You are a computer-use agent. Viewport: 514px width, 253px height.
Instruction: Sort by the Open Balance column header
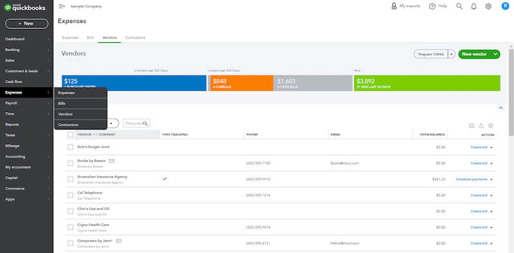click(432, 135)
